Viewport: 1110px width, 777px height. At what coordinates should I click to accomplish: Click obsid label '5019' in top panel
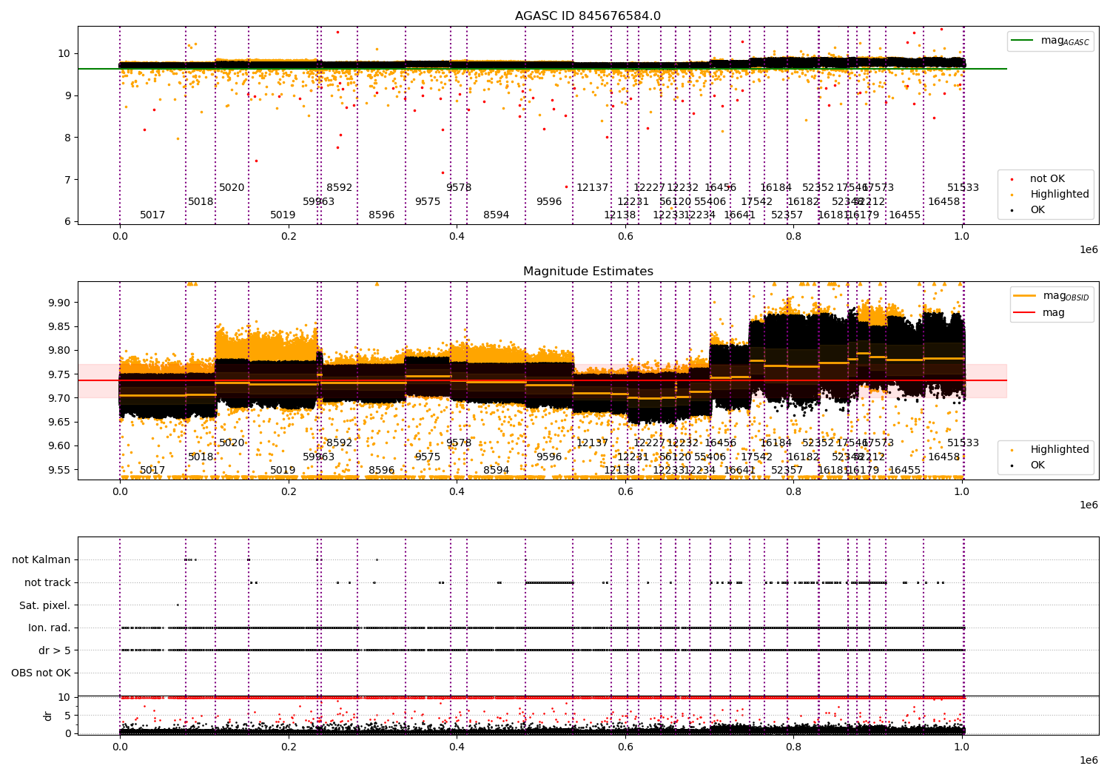pyautogui.click(x=283, y=215)
